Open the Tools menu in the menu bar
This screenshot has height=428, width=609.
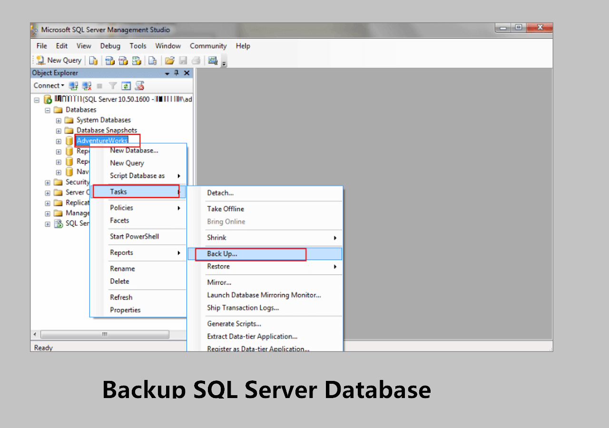tap(138, 46)
